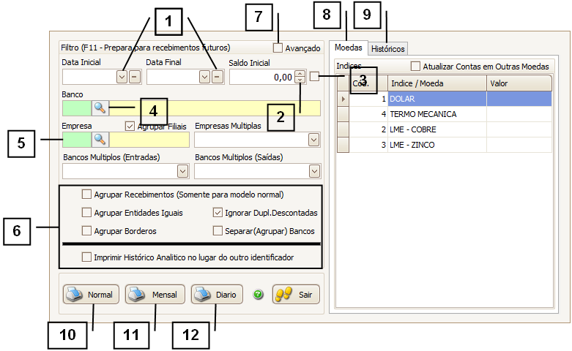Click the Banco search magnifier icon
The height and width of the screenshot is (351, 572).
pos(100,108)
